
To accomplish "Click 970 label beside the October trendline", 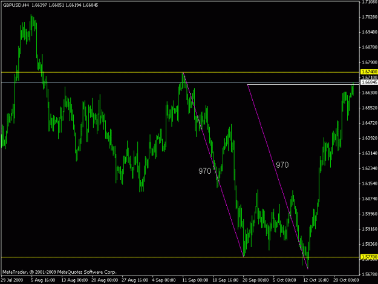I will click(x=282, y=165).
